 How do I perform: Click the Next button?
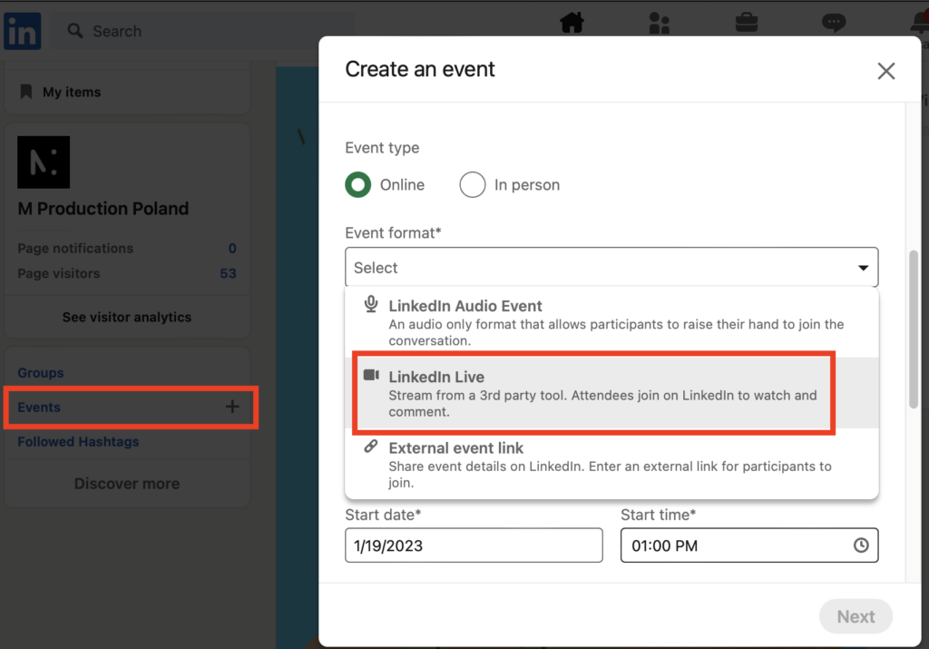pyautogui.click(x=856, y=617)
